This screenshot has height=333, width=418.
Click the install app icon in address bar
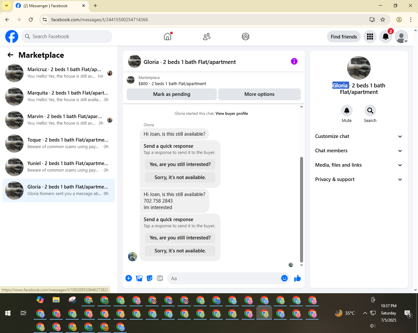(372, 20)
